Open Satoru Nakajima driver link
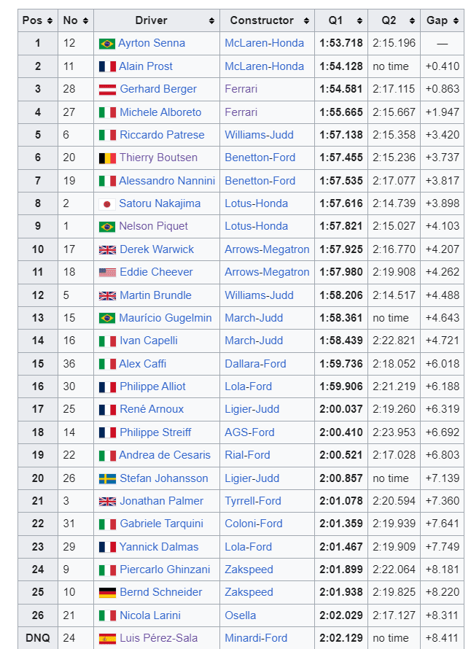This screenshot has height=649, width=471. pyautogui.click(x=160, y=203)
